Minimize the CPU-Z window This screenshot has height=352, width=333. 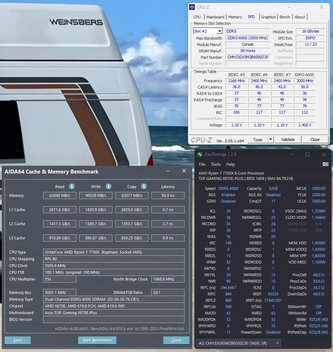(290, 7)
